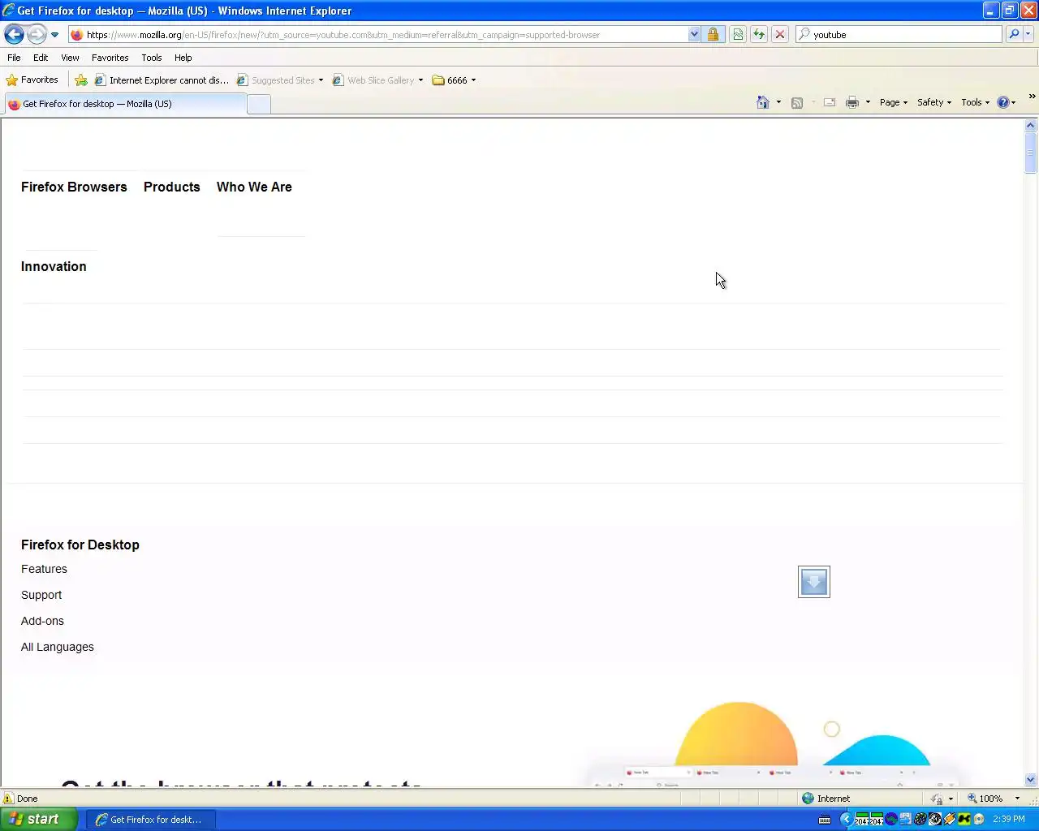Open 'Internet Explorer cannot dis...' favorite

click(x=162, y=80)
